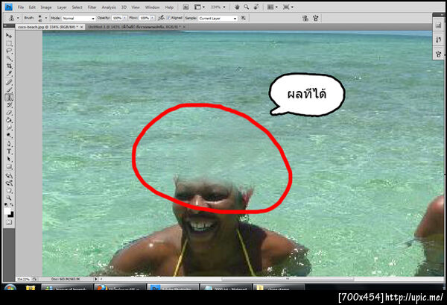
Task: Select the Type tool
Action: pos(9,151)
